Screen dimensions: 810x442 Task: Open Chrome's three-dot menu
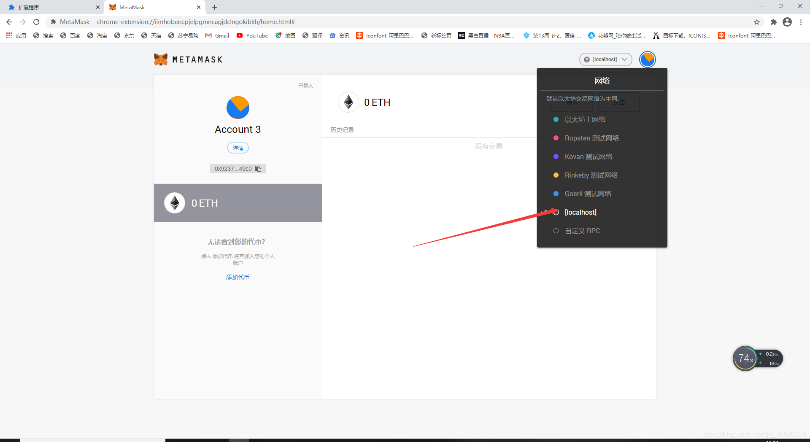(x=801, y=22)
